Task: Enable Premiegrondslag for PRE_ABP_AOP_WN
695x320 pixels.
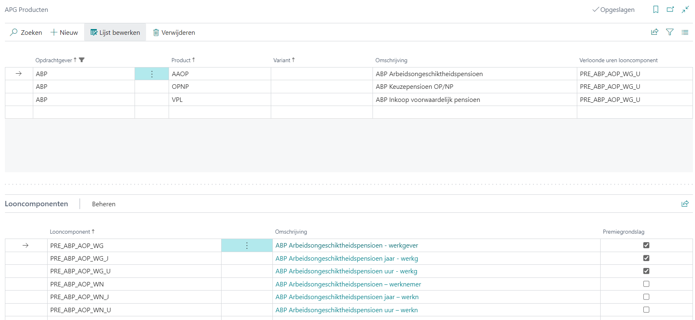Action: [646, 284]
